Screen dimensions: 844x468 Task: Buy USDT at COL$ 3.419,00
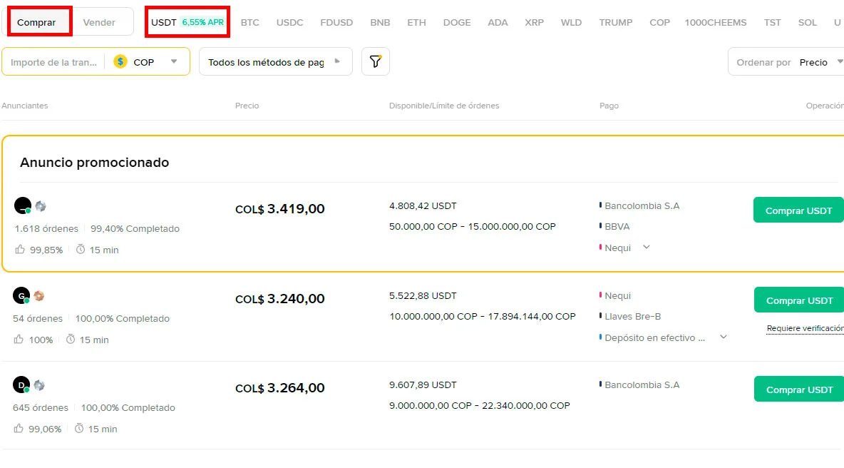click(x=799, y=210)
